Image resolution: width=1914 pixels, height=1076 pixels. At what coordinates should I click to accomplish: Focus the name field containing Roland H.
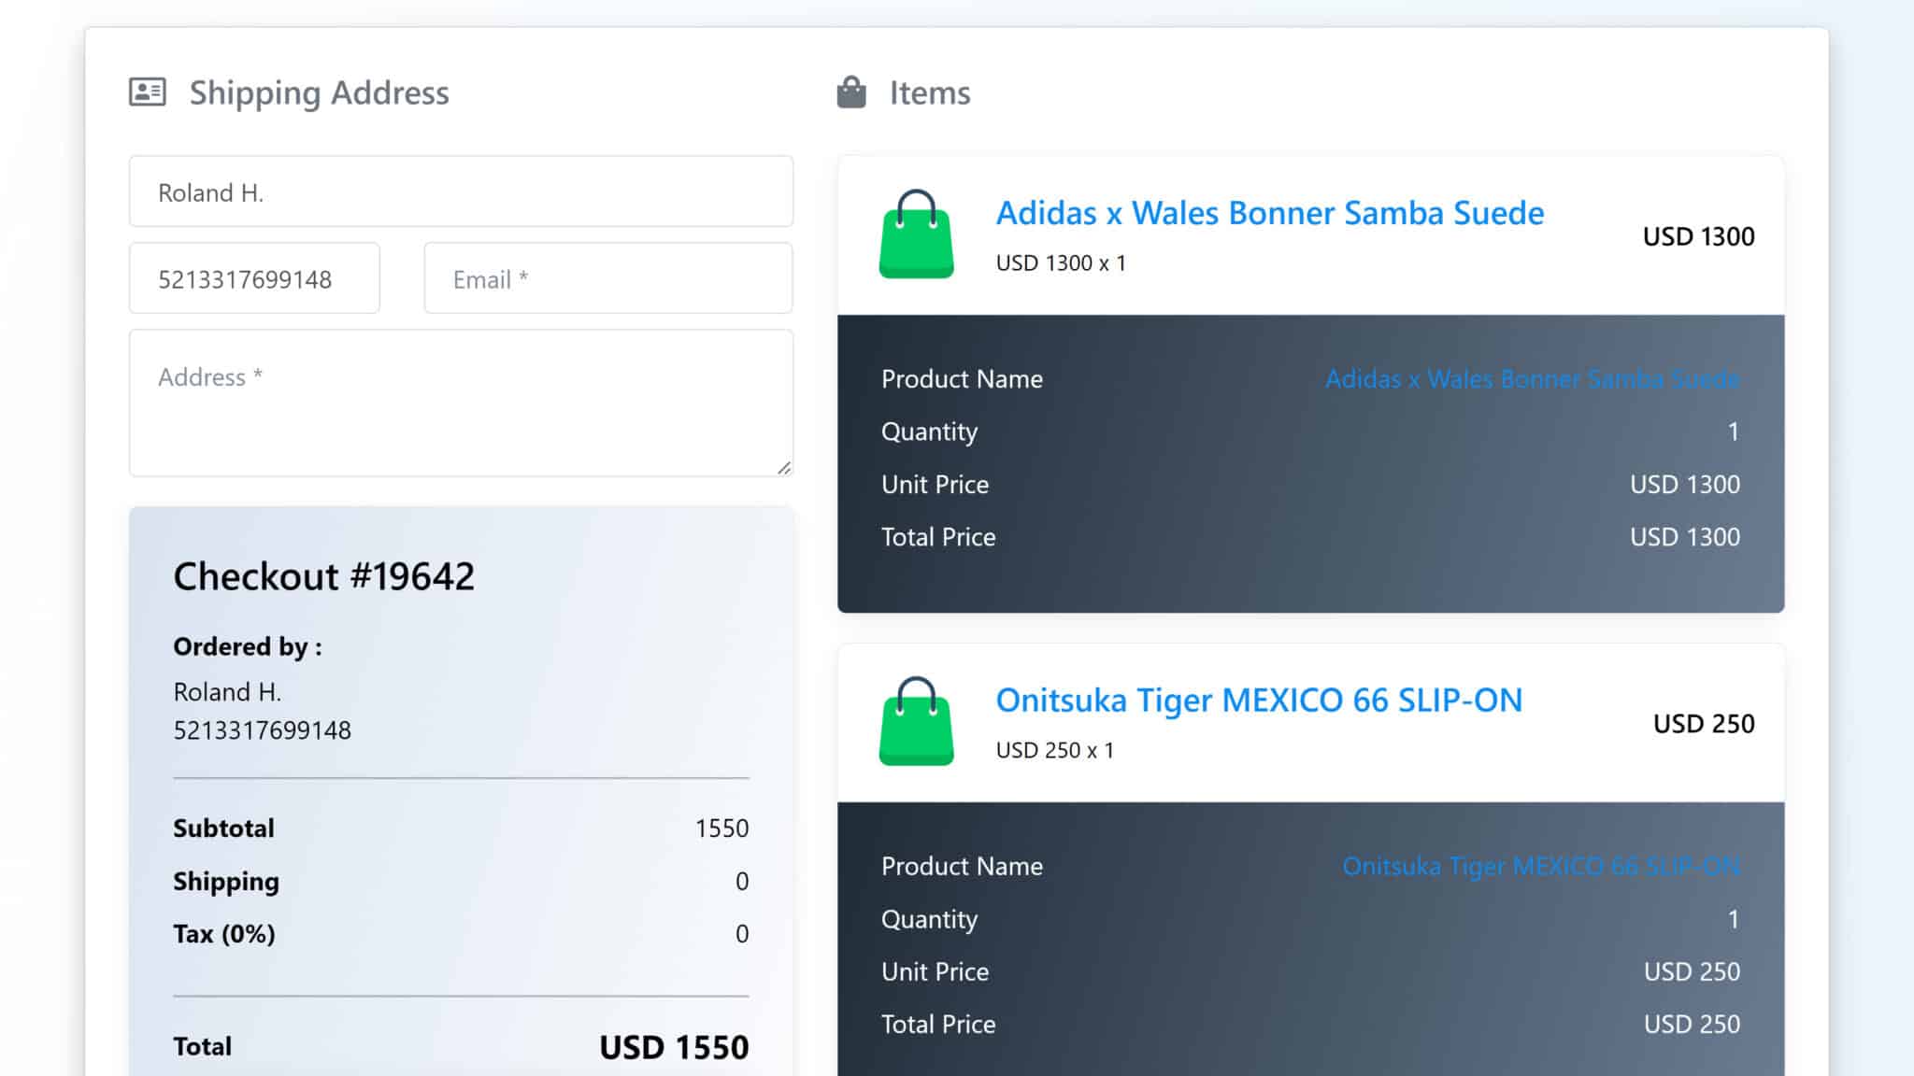coord(461,191)
